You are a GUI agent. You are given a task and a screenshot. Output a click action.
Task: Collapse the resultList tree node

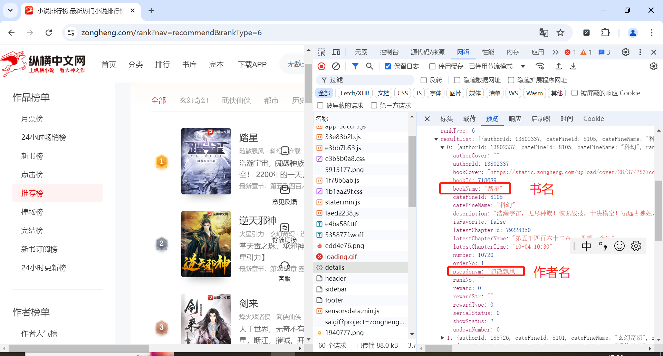click(436, 139)
